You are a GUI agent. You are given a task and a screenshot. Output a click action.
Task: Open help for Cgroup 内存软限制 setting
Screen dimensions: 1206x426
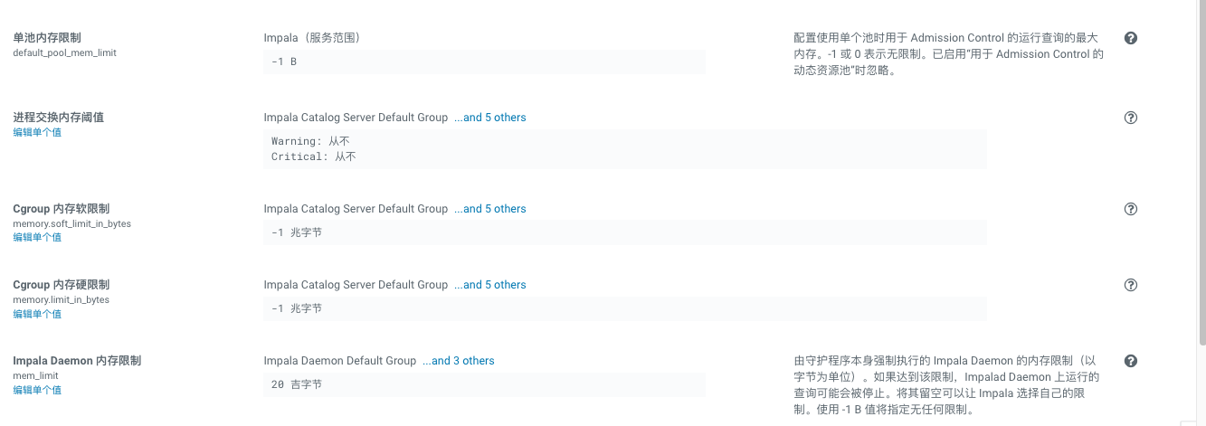(1130, 209)
